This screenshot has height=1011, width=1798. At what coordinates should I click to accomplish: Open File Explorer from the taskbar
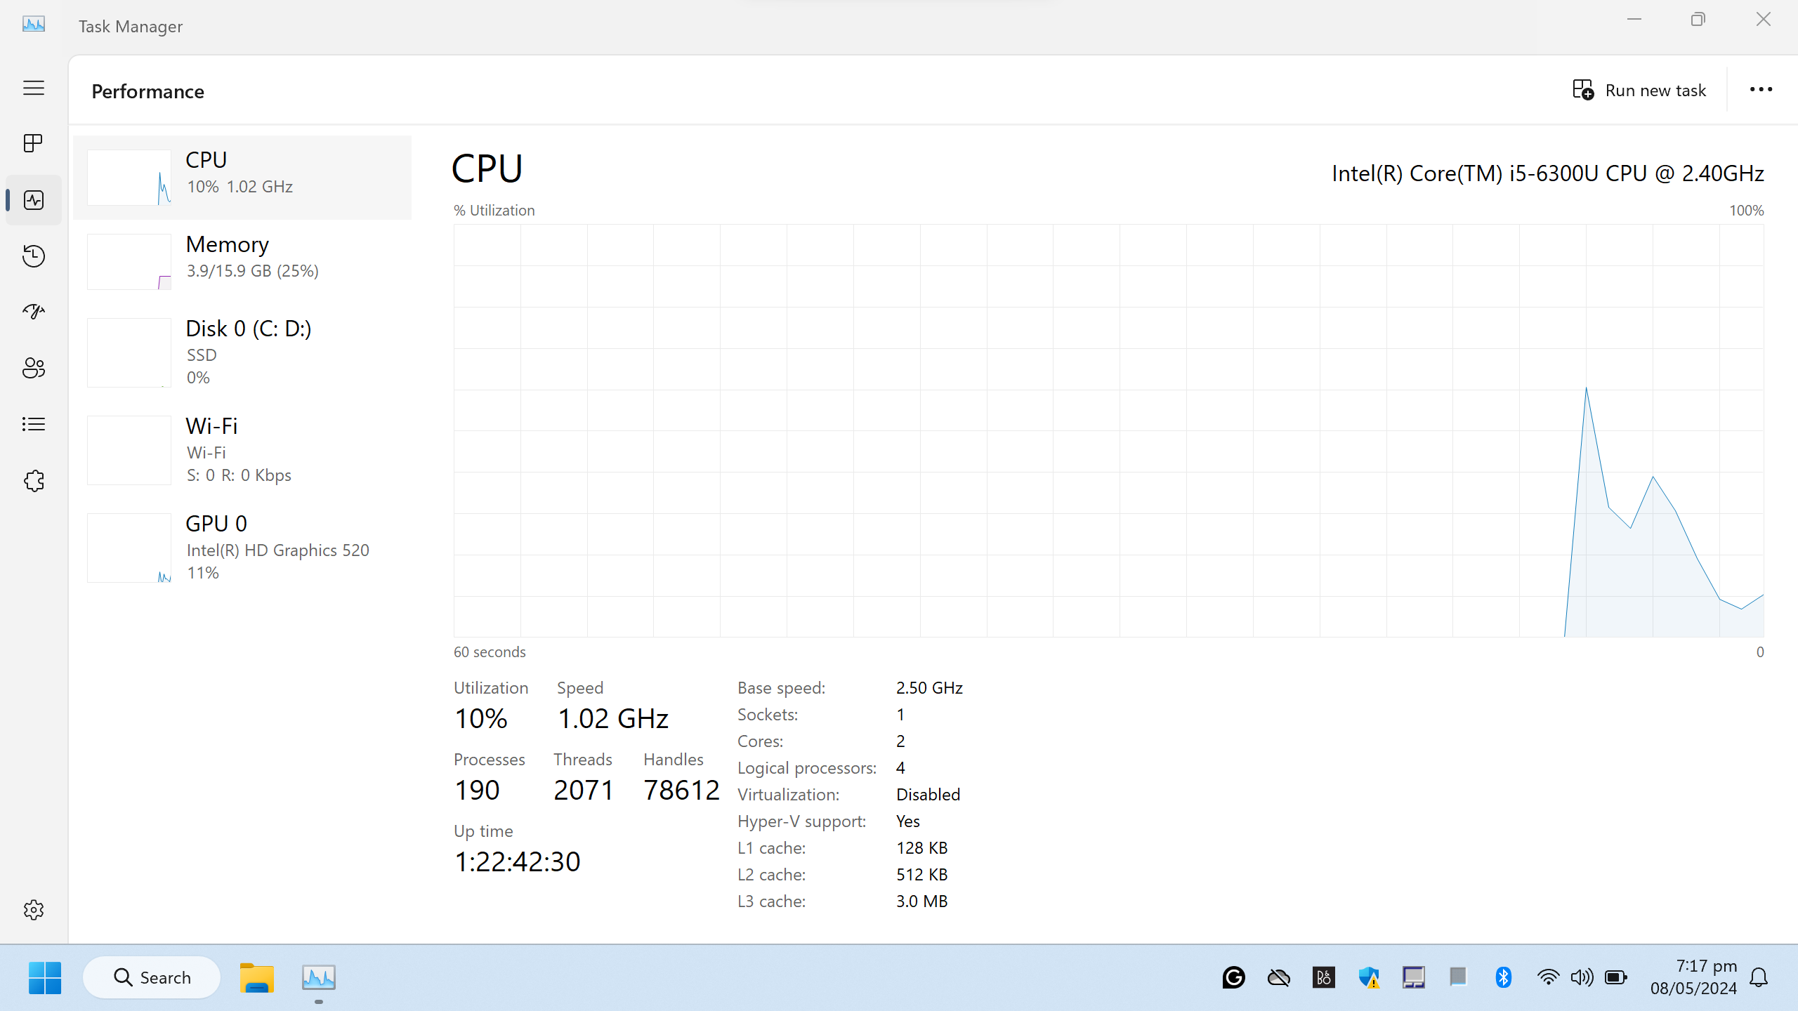(x=256, y=977)
